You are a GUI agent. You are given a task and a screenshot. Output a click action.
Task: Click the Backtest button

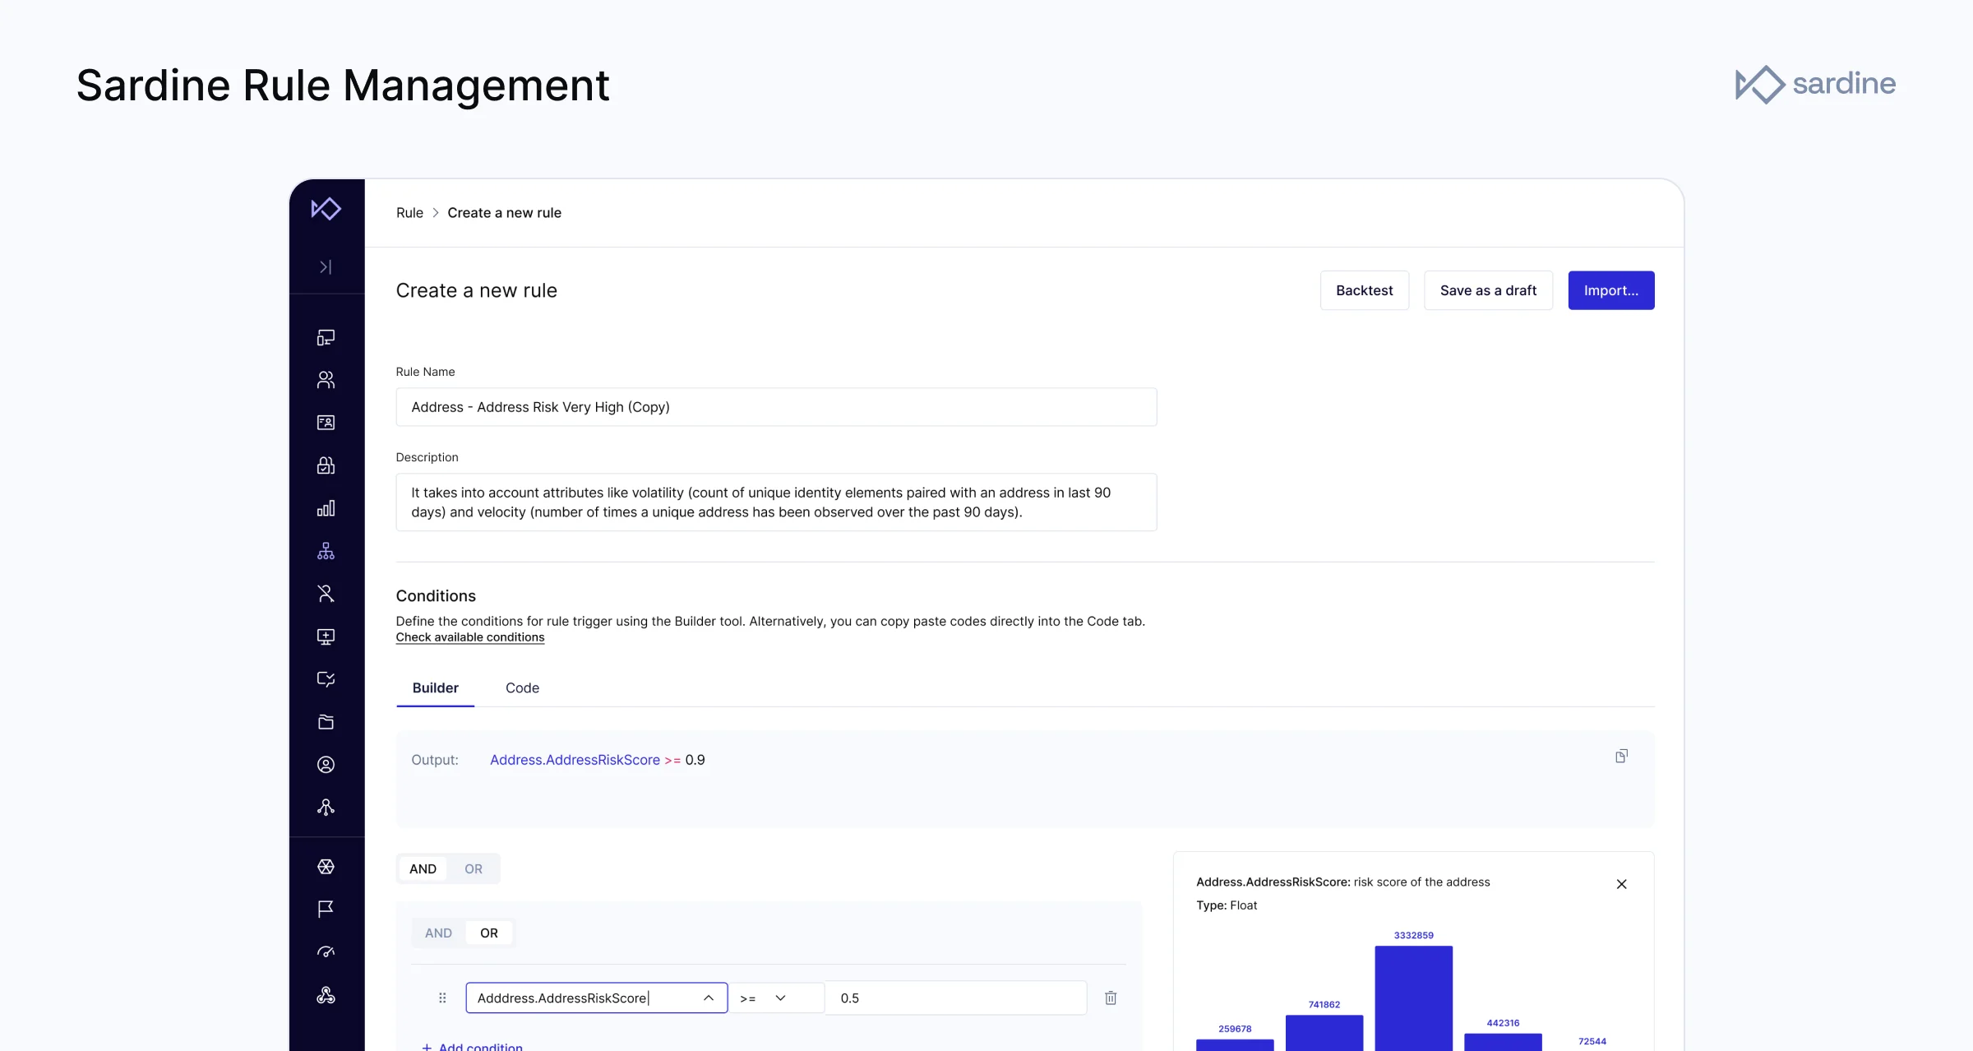coord(1364,289)
